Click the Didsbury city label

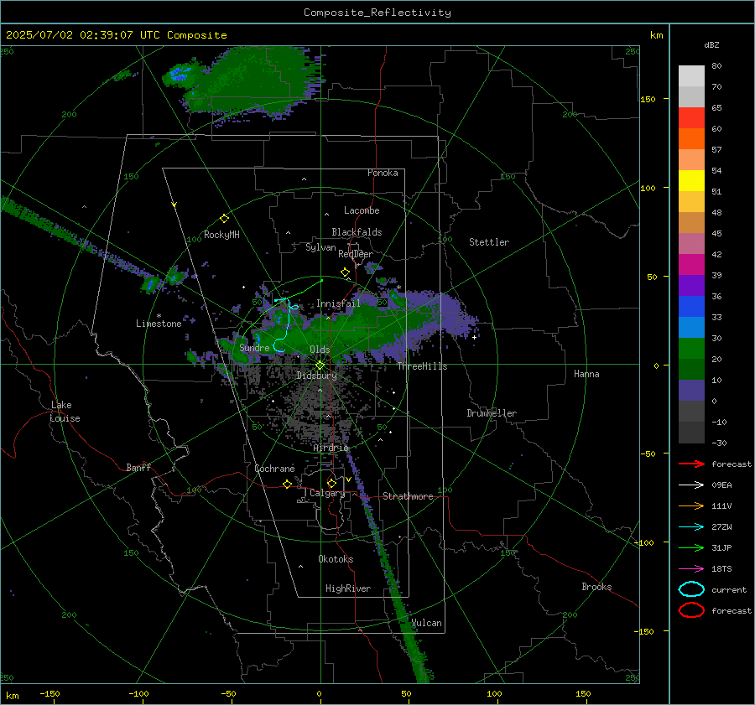(x=317, y=376)
